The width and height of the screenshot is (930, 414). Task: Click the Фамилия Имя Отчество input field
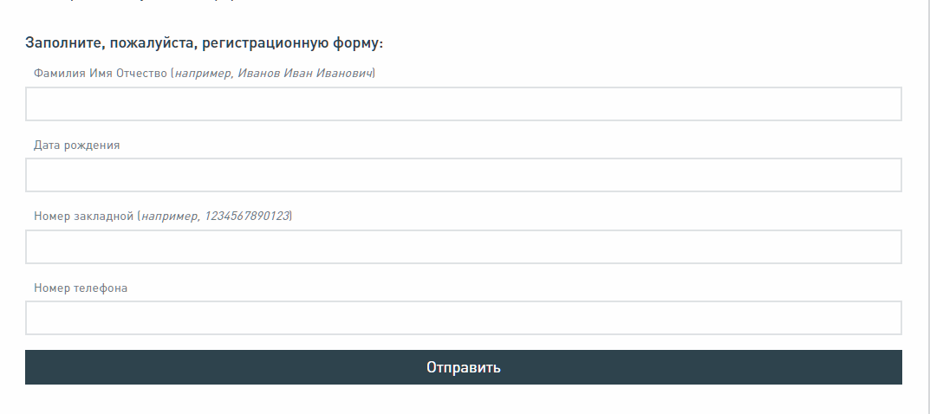(463, 104)
